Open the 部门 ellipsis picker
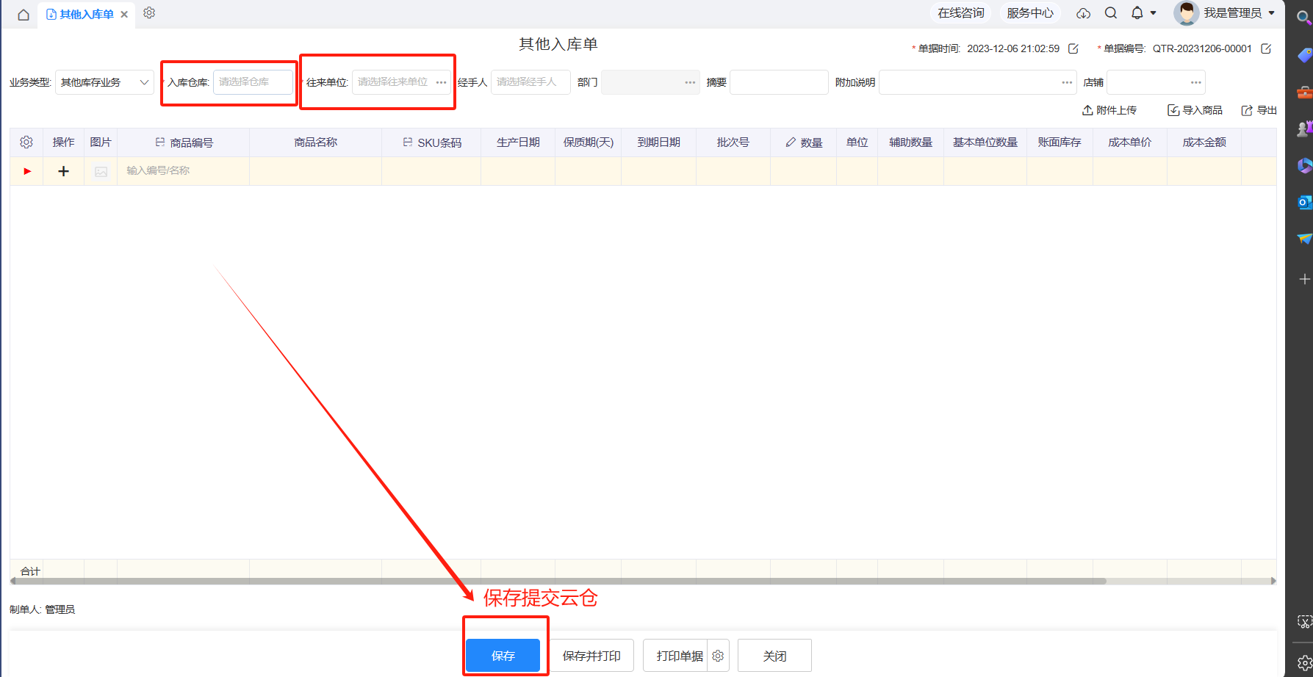1313x677 pixels. [x=690, y=82]
